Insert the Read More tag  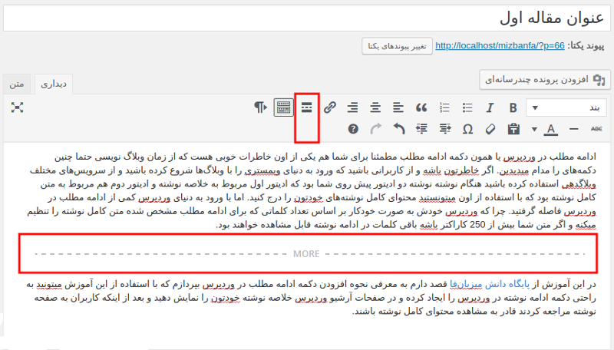coord(306,107)
